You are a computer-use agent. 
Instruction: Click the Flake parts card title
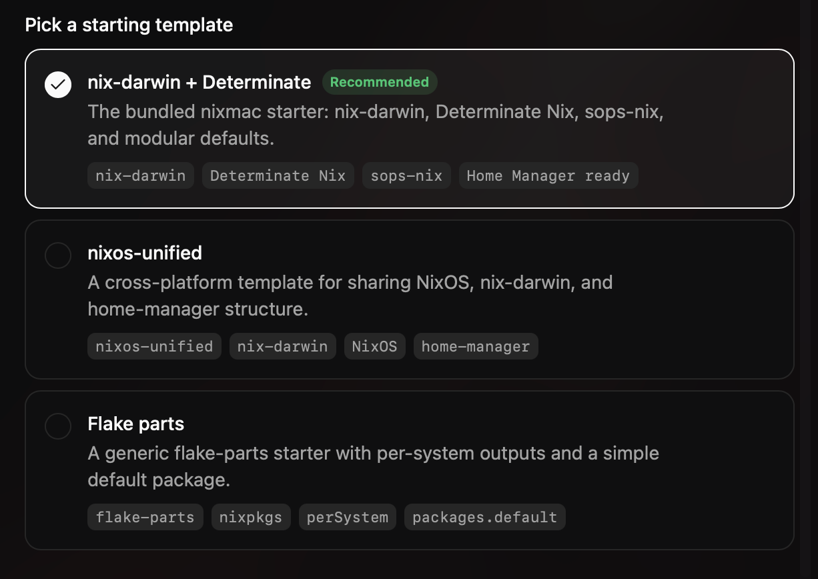click(136, 424)
